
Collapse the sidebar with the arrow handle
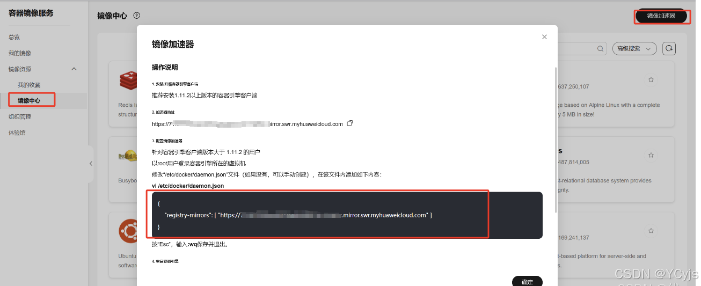(x=91, y=164)
